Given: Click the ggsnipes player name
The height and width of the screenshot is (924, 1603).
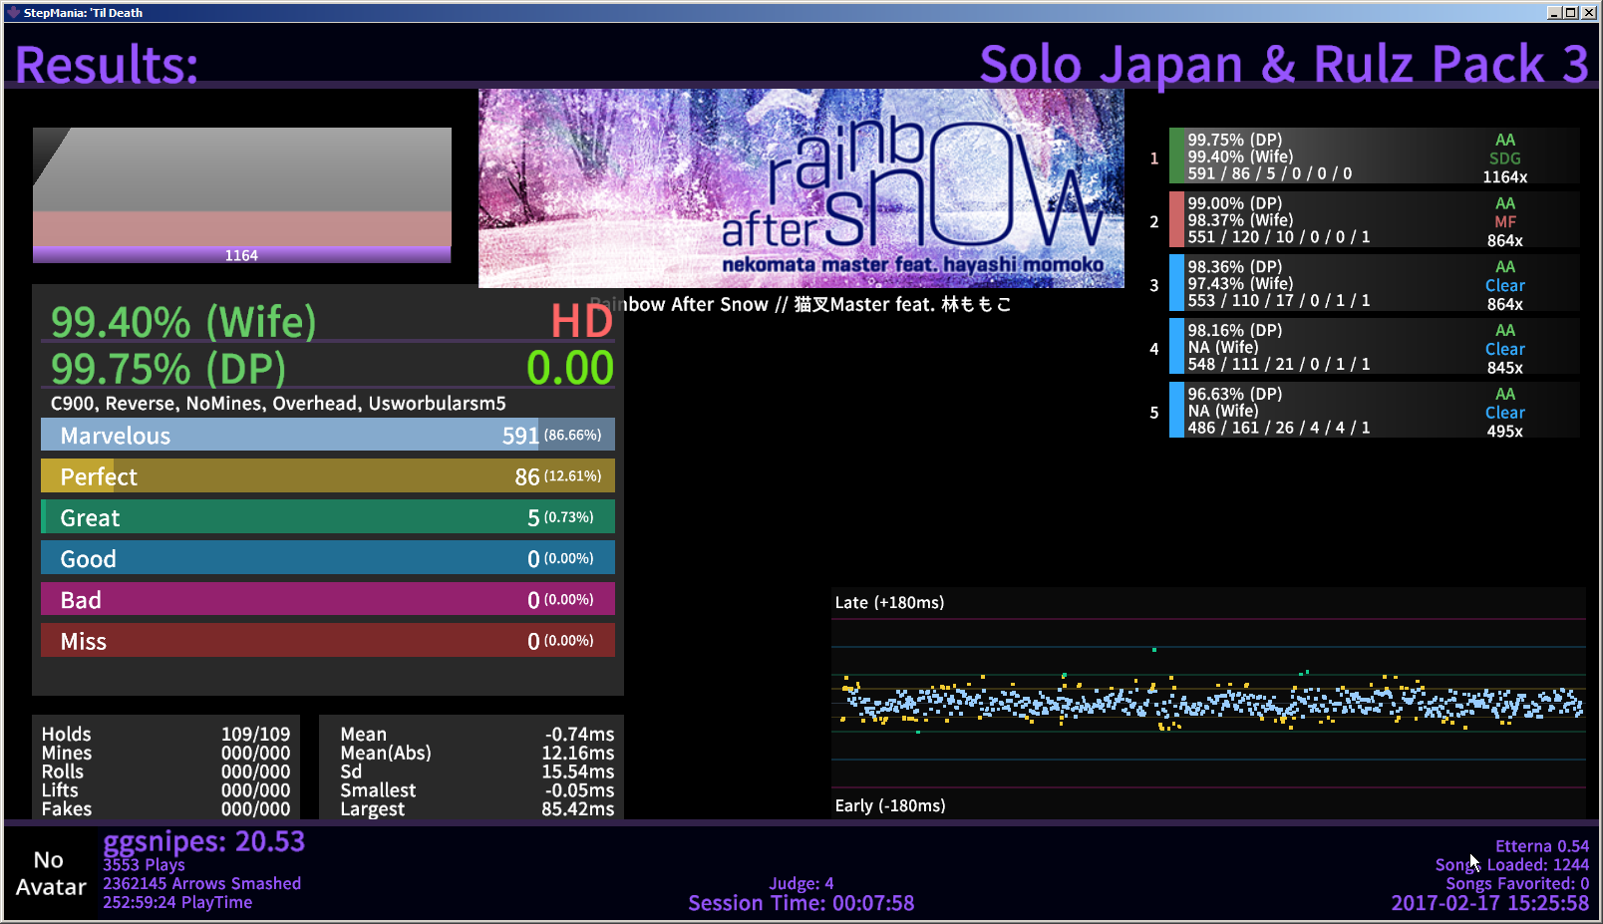Looking at the screenshot, I should [203, 842].
